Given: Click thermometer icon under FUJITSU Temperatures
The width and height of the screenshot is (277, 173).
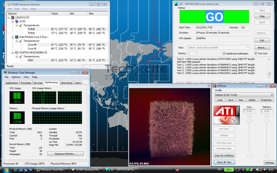Looking at the screenshot, I should coord(21,56).
